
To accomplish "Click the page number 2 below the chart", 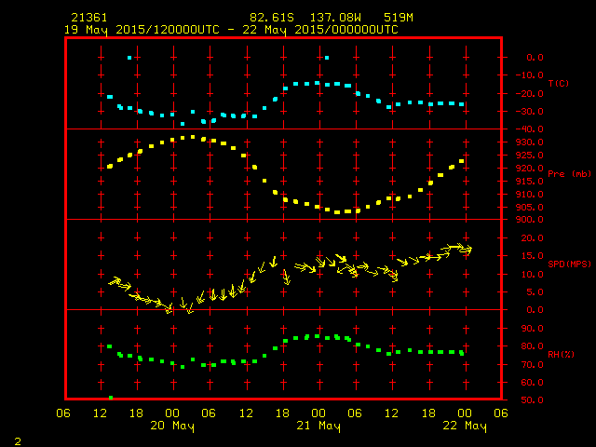I will coord(18,441).
